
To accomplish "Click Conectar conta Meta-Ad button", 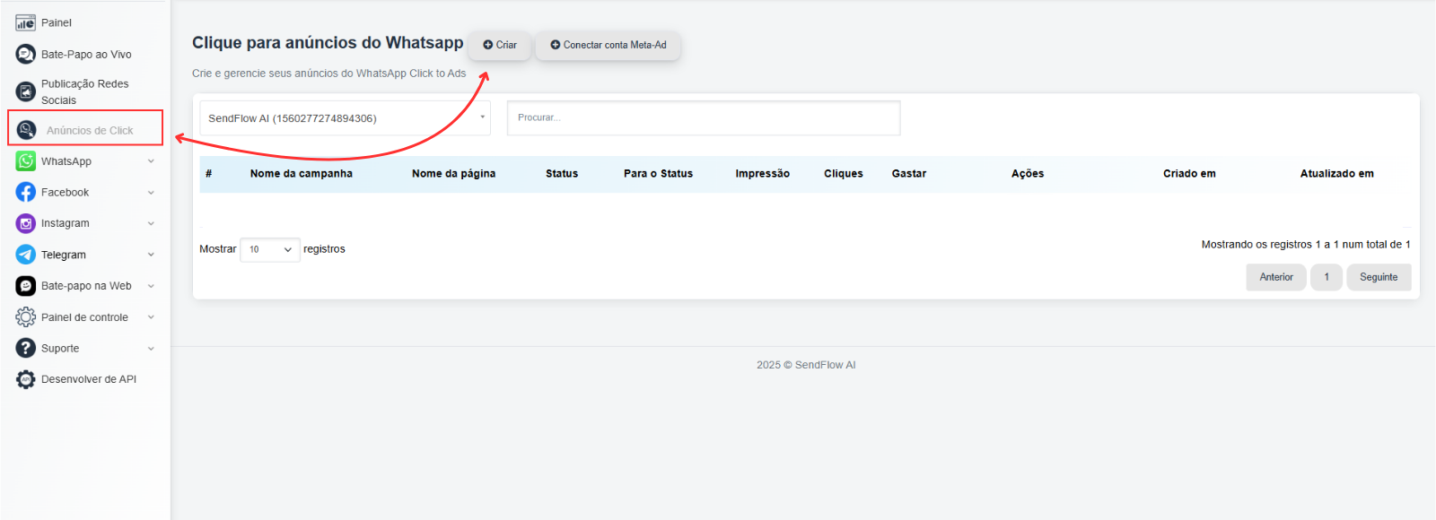I will pyautogui.click(x=609, y=45).
